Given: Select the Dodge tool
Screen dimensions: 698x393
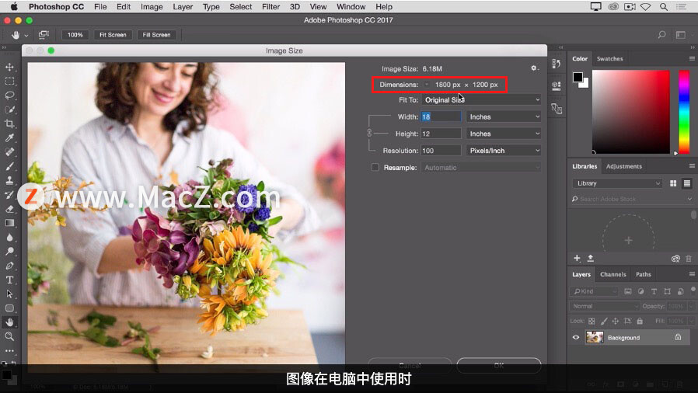Looking at the screenshot, I should pyautogui.click(x=9, y=252).
